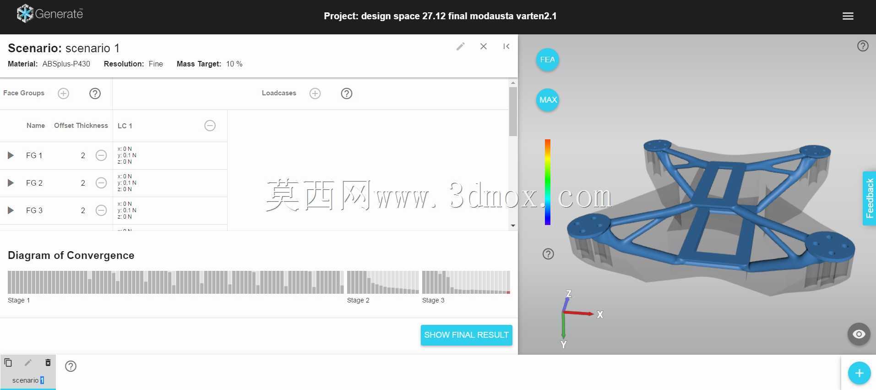This screenshot has height=390, width=876.
Task: Click FG 1 load values in LC 1
Action: click(127, 155)
